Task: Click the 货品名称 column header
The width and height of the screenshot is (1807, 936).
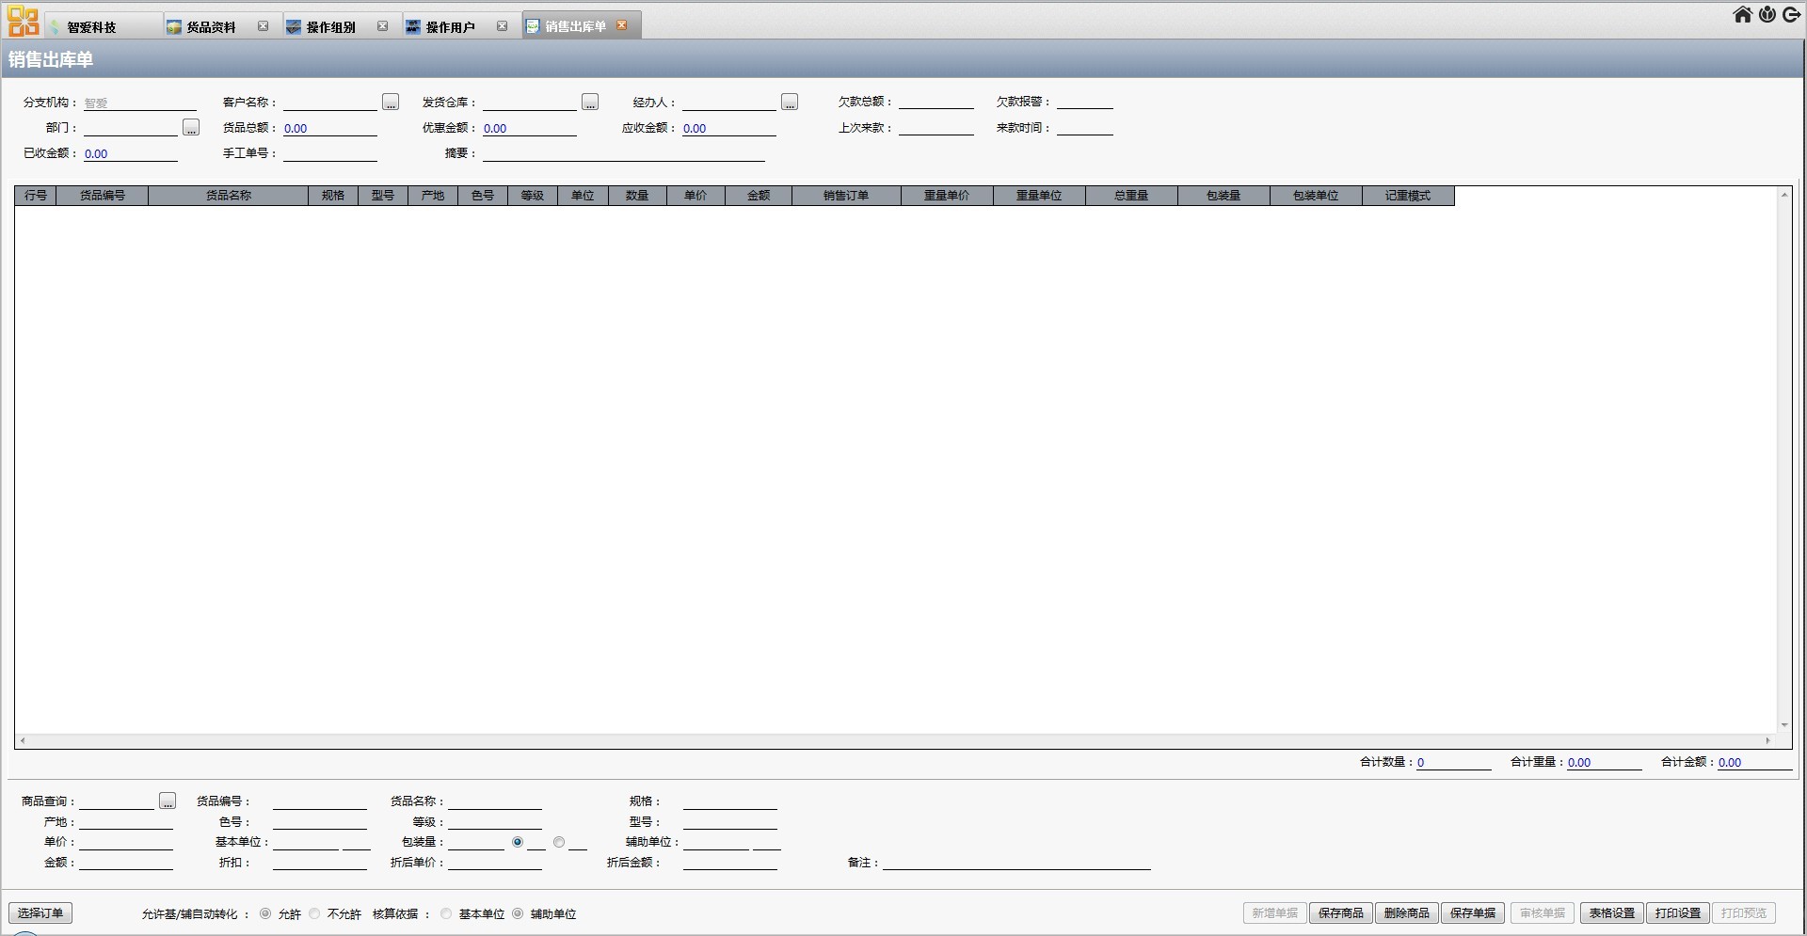Action: click(x=229, y=196)
